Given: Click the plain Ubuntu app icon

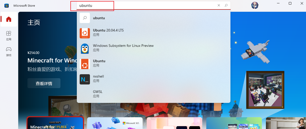Looking at the screenshot, I should click(85, 64).
